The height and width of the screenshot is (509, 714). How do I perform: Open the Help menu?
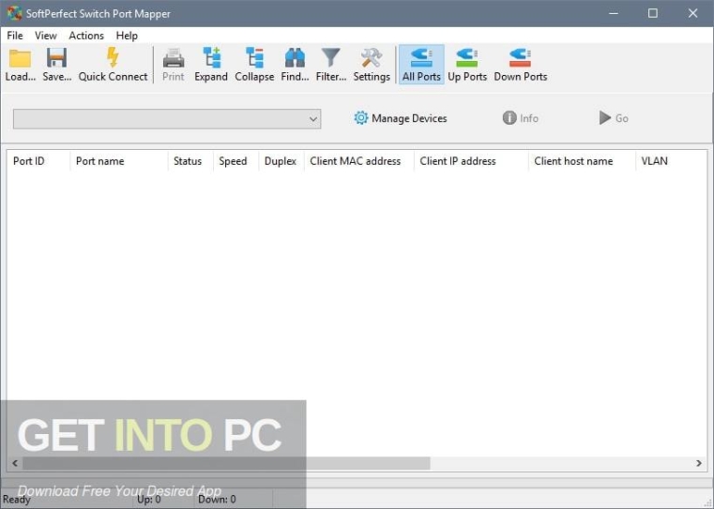(x=127, y=36)
